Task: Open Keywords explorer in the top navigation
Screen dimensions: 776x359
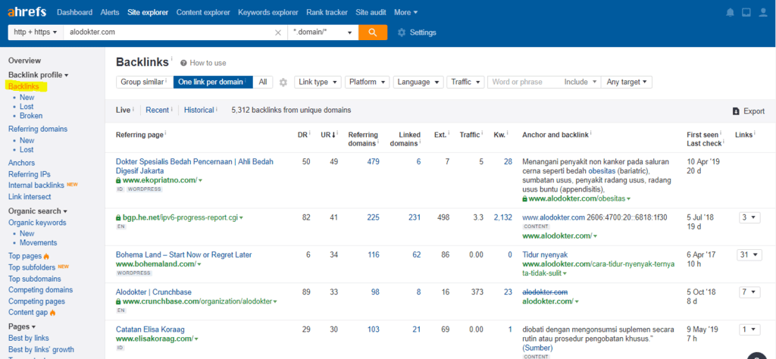Action: [268, 12]
